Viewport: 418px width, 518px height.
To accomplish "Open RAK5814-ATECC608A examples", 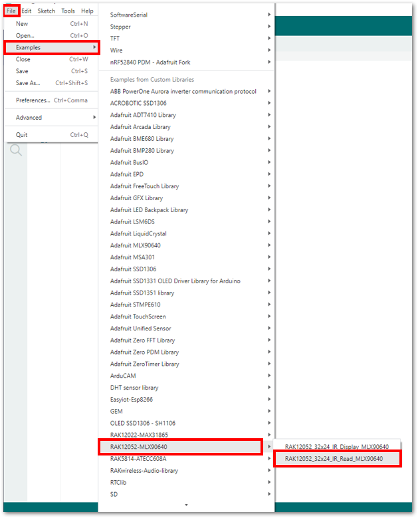I will (x=187, y=459).
